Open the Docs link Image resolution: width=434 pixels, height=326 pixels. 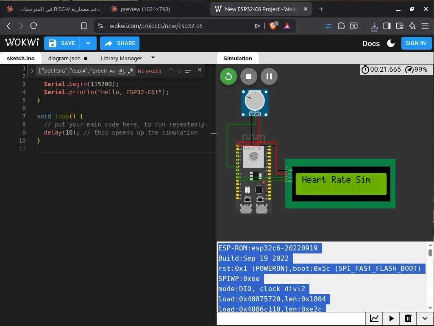pyautogui.click(x=371, y=44)
